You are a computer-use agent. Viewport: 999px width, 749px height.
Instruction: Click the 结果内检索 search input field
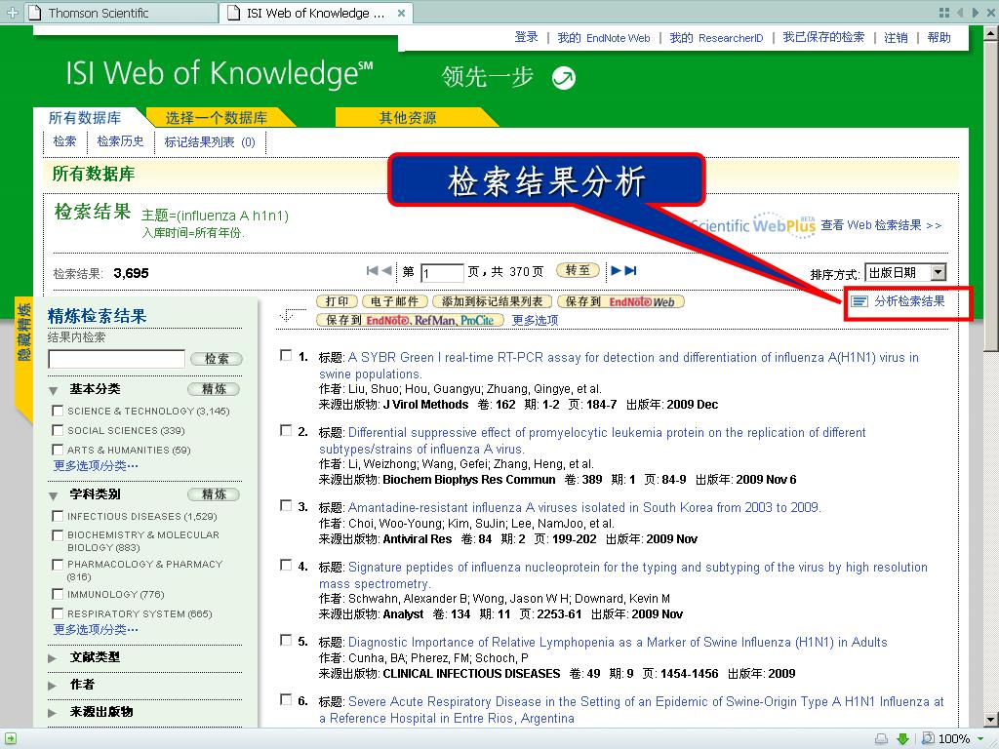(117, 359)
